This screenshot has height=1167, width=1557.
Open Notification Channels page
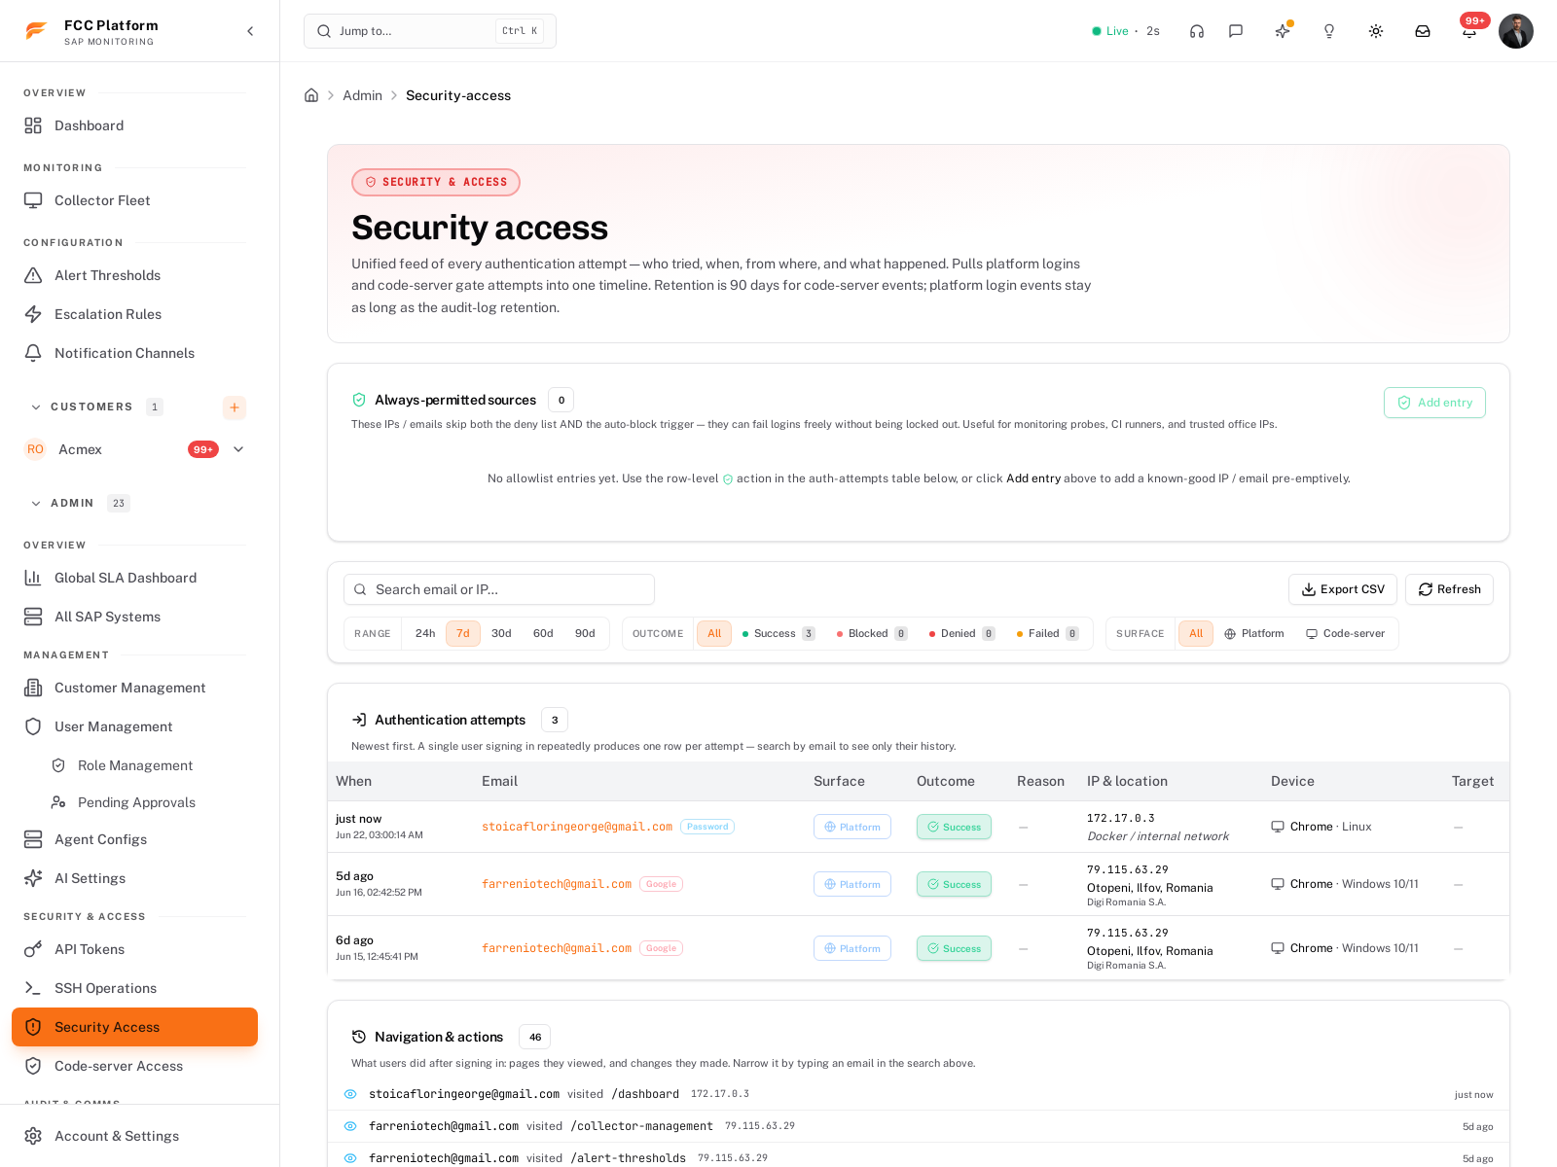click(x=134, y=353)
